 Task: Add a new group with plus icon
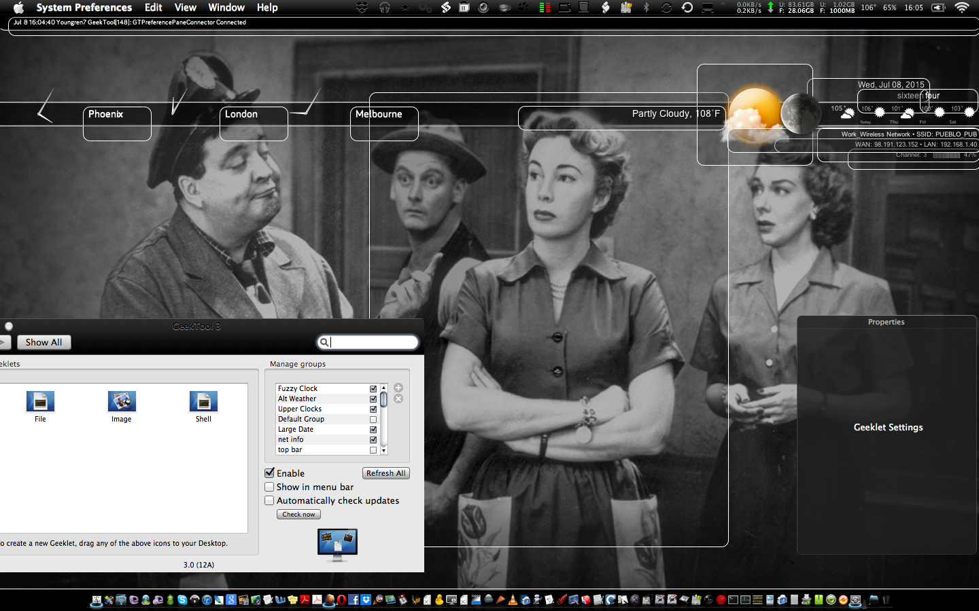398,388
